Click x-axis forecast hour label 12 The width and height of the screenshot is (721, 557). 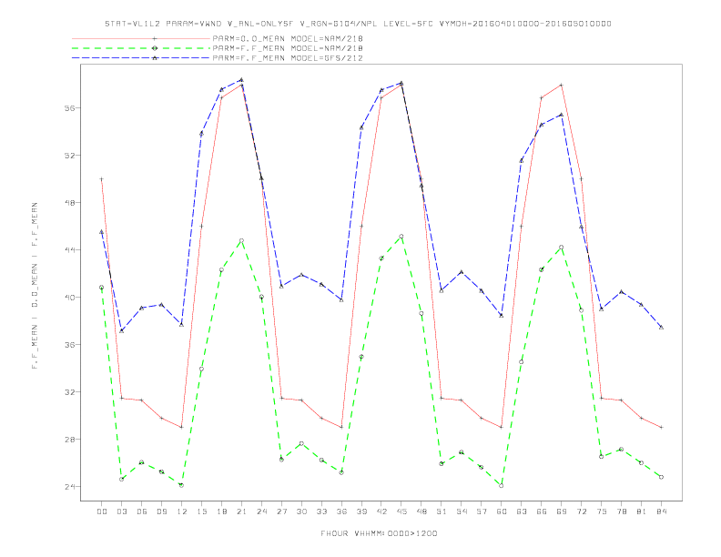coord(182,511)
